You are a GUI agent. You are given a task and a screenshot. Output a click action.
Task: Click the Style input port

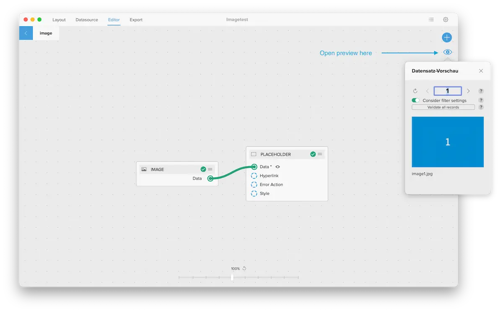(x=254, y=194)
